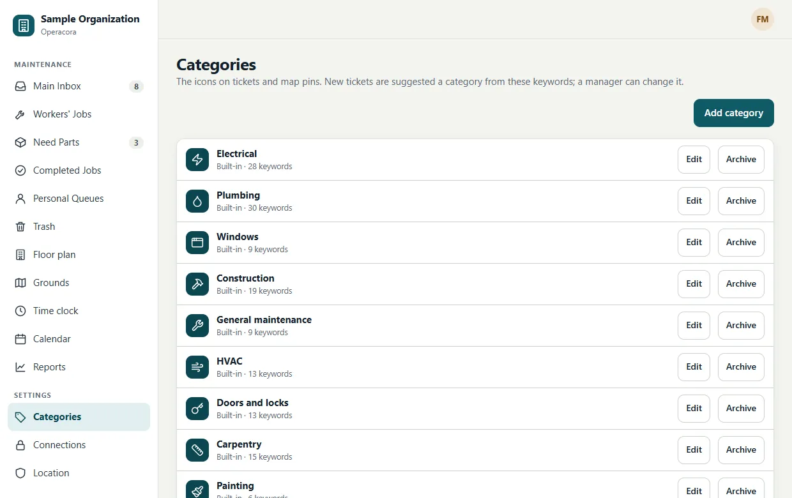This screenshot has height=498, width=792.
Task: Edit the HVAC category
Action: coord(694,367)
